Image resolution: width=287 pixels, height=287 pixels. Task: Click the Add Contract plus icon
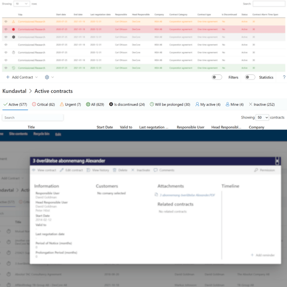click(x=8, y=77)
